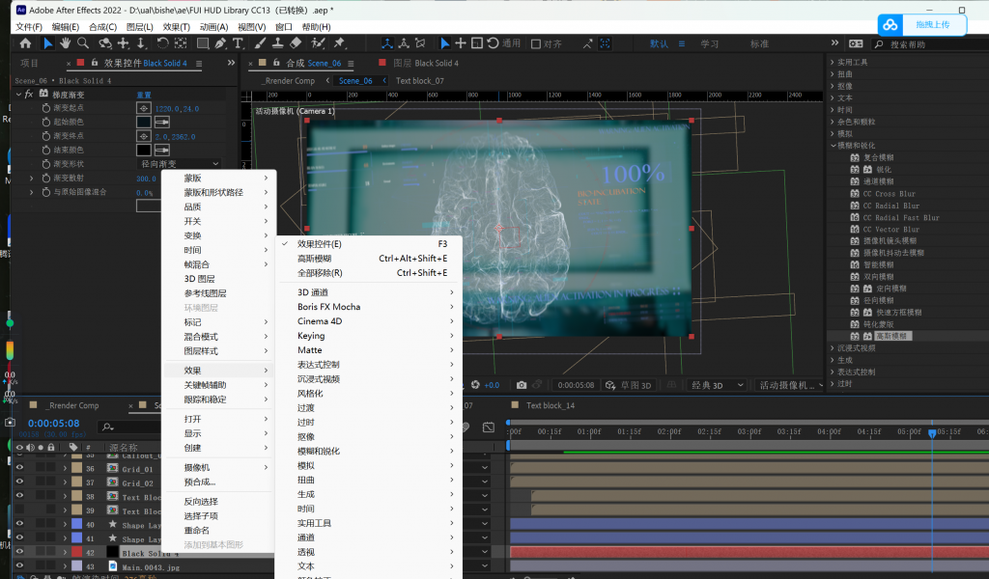
Task: Expand the 渐变散射 property
Action: click(32, 179)
